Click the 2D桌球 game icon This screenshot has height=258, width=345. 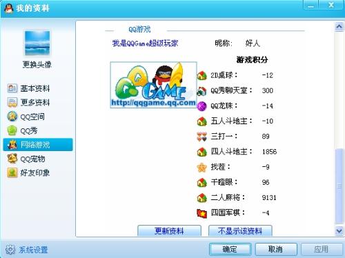(201, 75)
